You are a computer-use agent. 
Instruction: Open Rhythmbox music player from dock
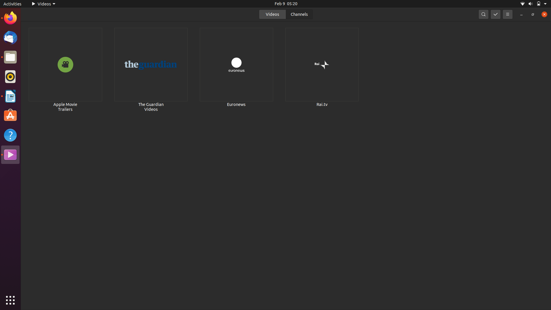(10, 77)
